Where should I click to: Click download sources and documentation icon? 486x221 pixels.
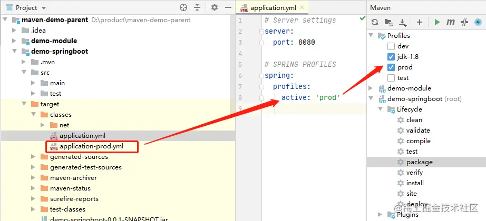(x=402, y=22)
